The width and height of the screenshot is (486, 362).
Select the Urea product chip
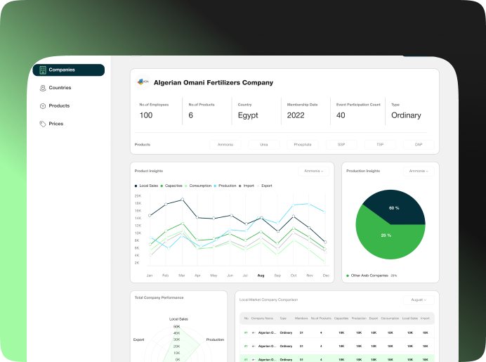(x=264, y=145)
